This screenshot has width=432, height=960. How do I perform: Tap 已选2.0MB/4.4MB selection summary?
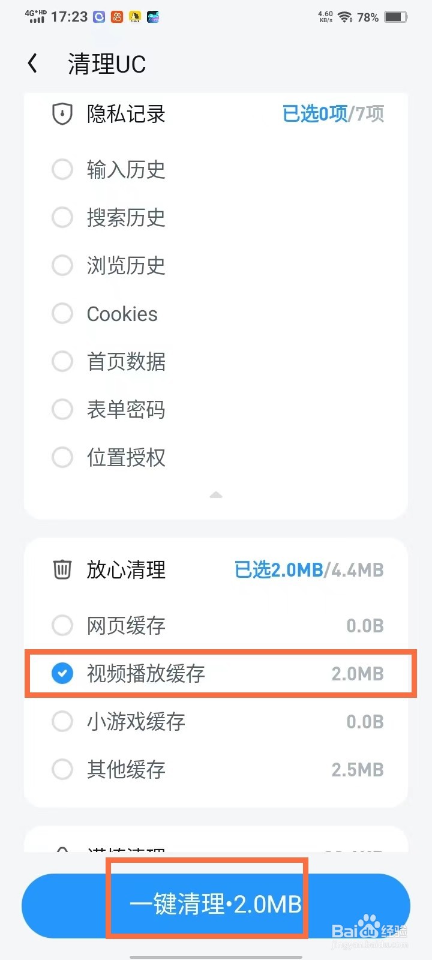pyautogui.click(x=309, y=569)
